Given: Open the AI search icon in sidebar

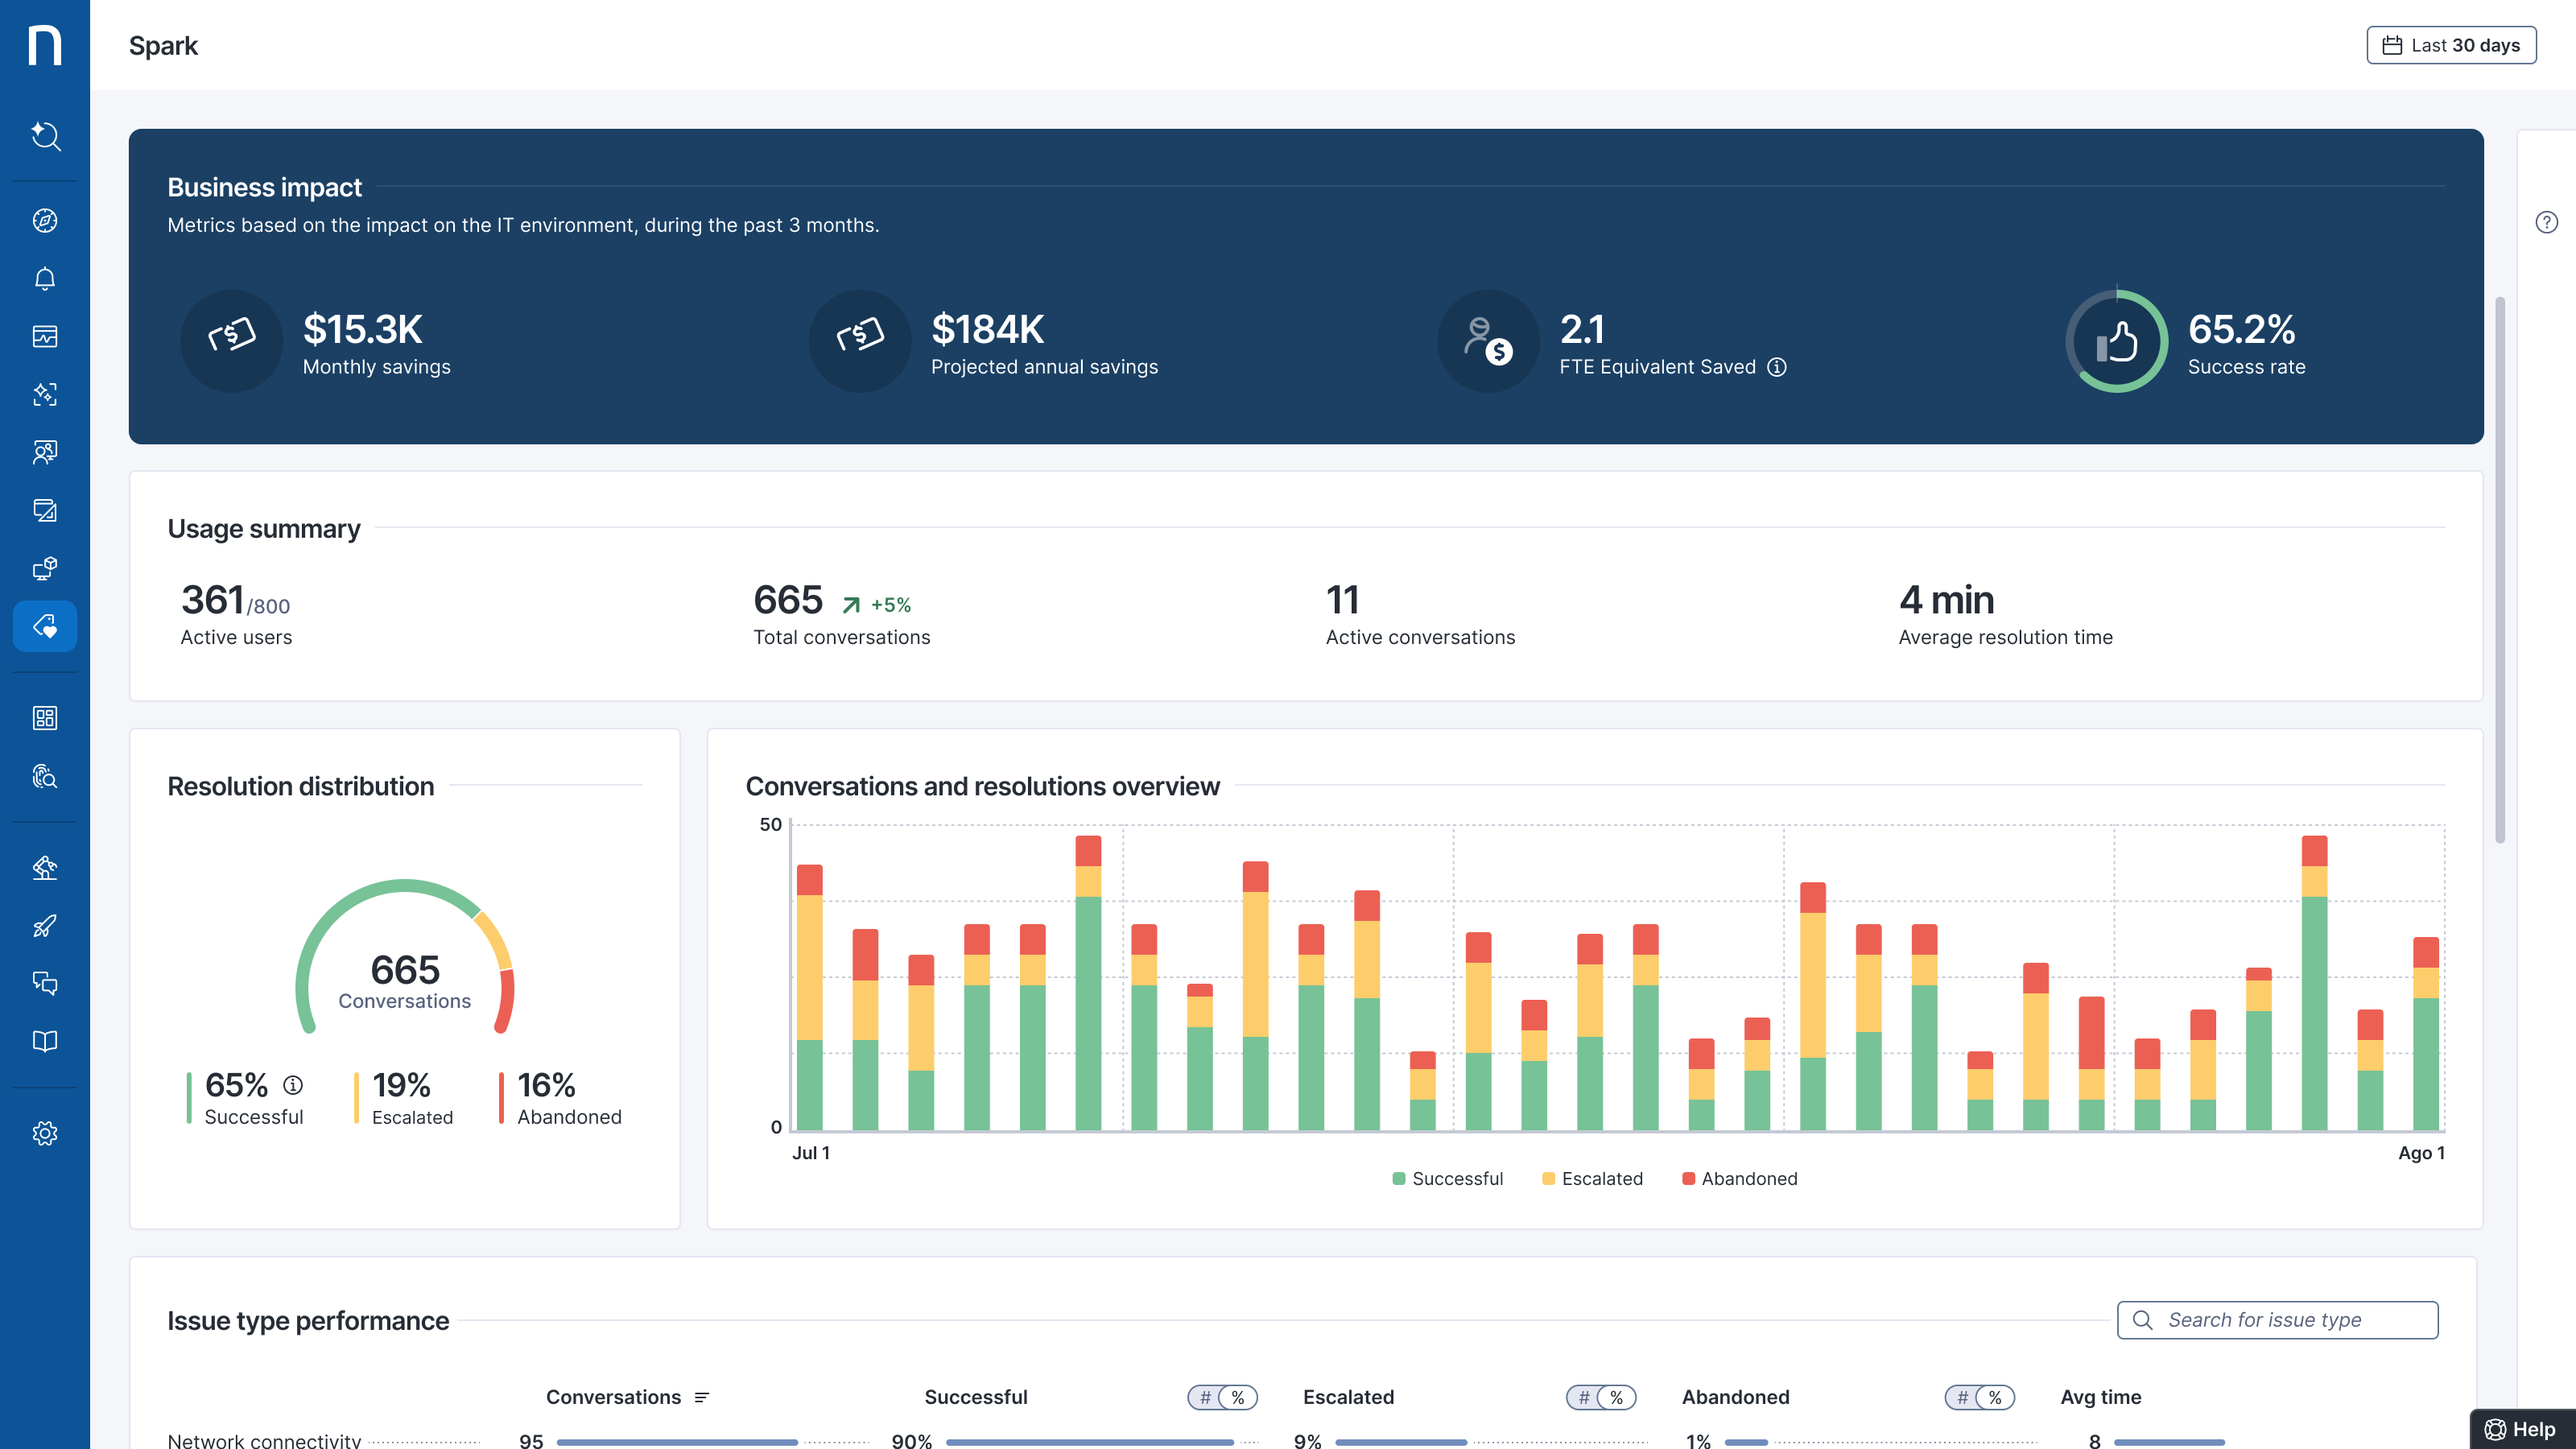Looking at the screenshot, I should [45, 135].
